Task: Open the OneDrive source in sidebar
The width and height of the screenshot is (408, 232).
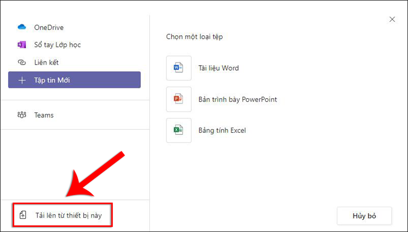Action: point(48,27)
